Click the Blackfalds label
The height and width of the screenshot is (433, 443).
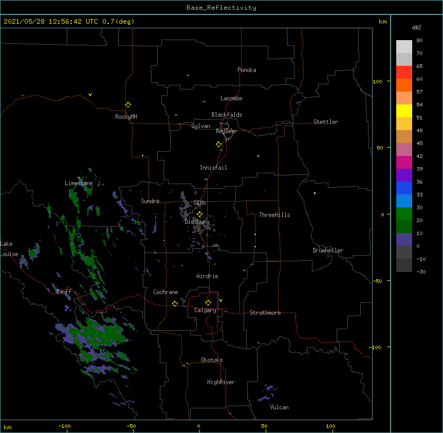tap(227, 115)
